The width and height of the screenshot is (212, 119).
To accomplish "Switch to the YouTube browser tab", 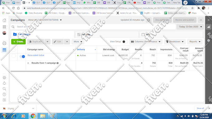I will 137,2.
